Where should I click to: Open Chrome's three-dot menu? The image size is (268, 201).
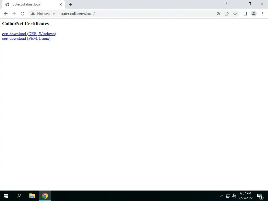(262, 14)
